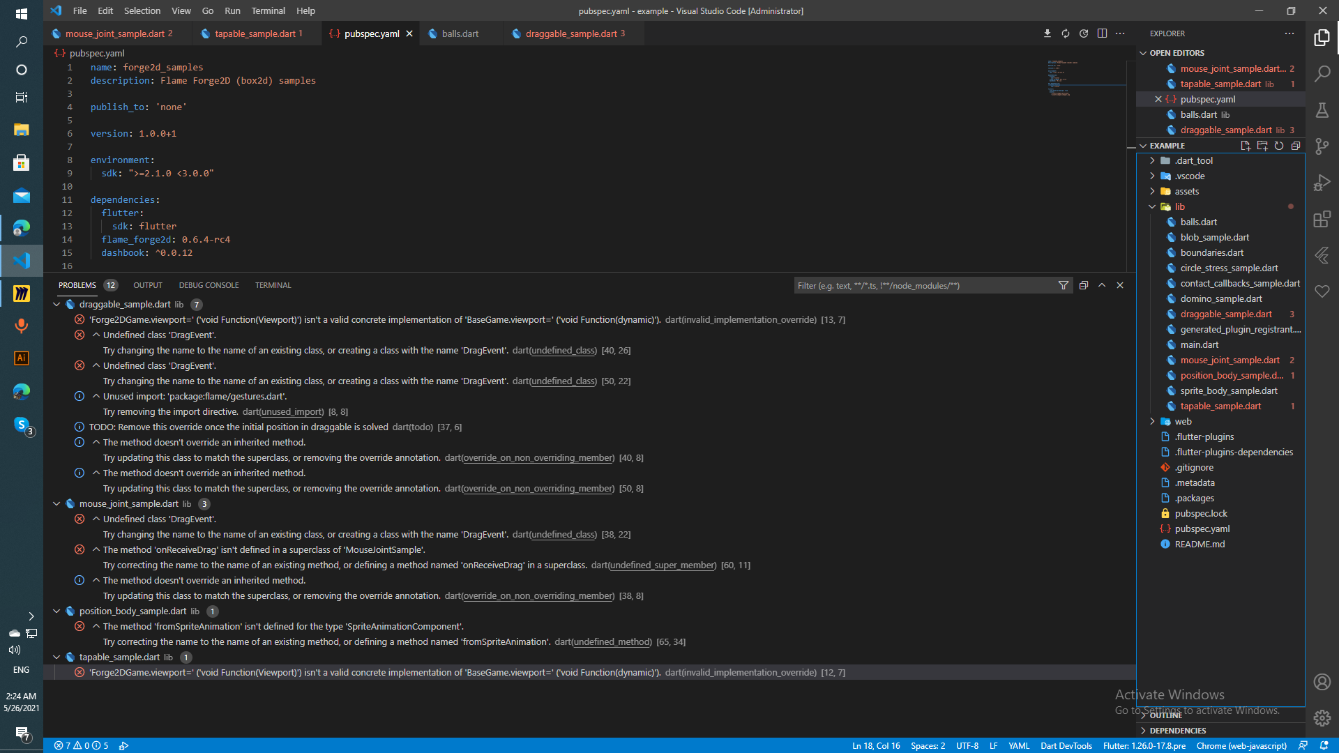Open the Testing flask icon
The image size is (1339, 753).
[1322, 110]
